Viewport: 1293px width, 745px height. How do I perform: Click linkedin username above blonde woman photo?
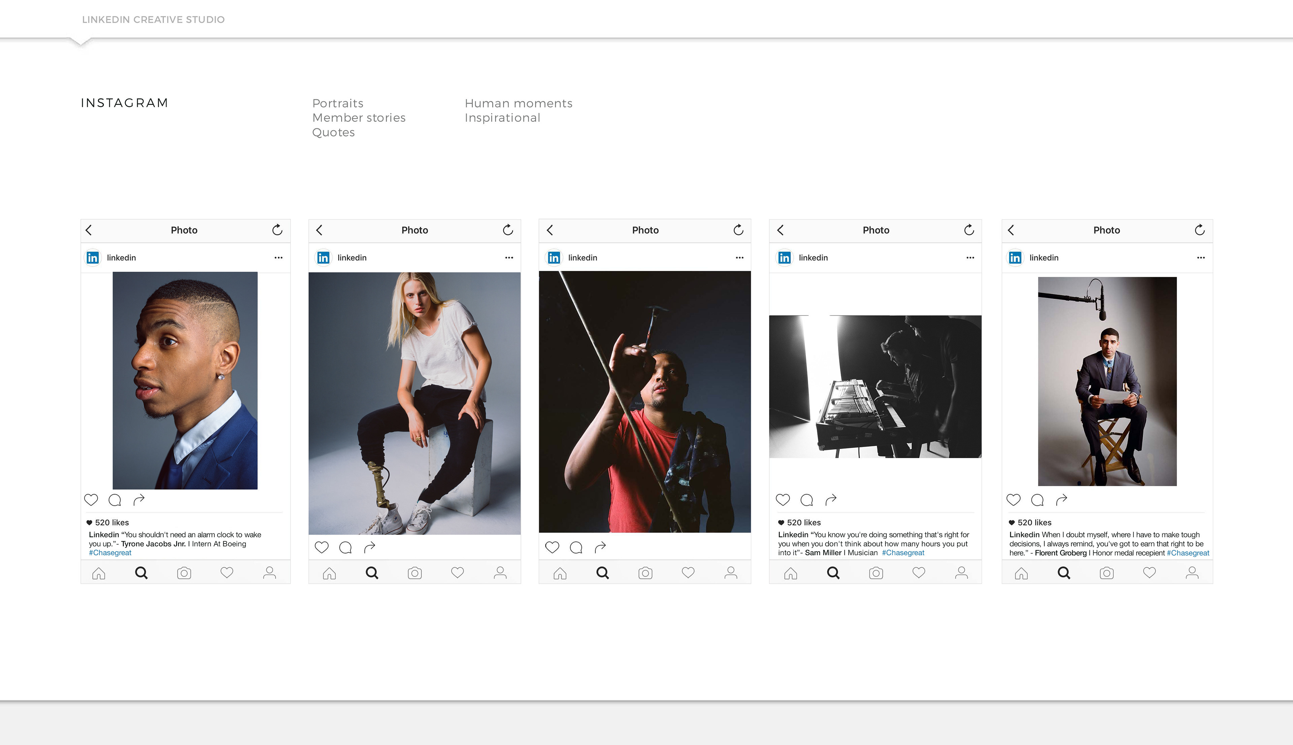pos(352,258)
